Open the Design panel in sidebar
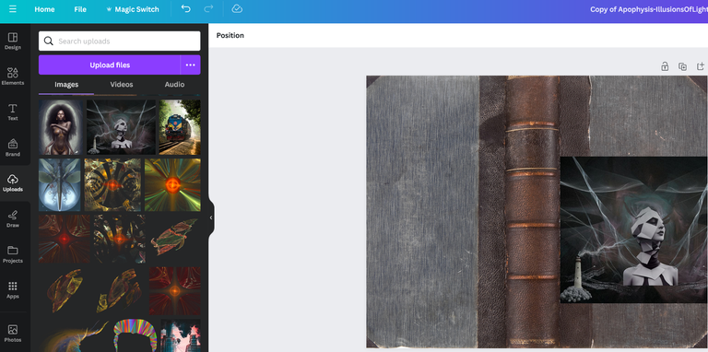 [13, 41]
